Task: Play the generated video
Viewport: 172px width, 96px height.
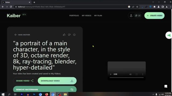Action: click(110, 74)
